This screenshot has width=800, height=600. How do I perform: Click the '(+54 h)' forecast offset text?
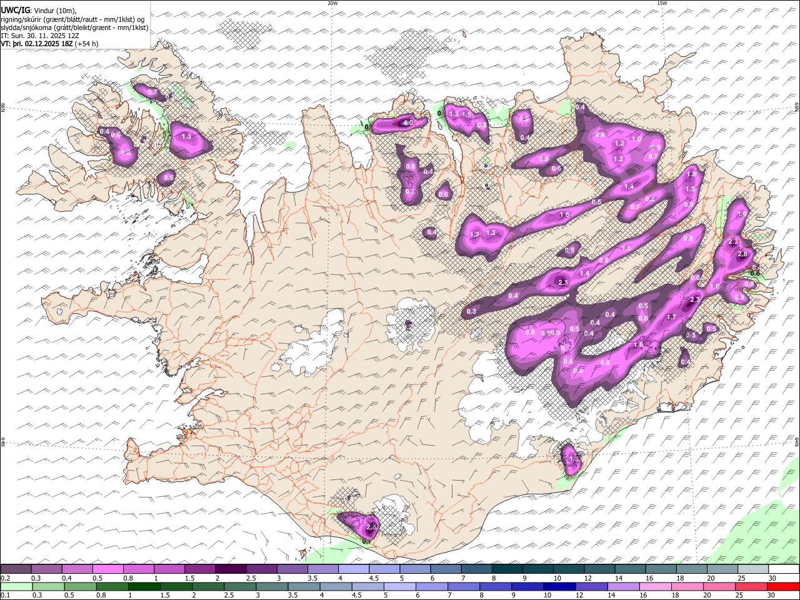(x=87, y=44)
